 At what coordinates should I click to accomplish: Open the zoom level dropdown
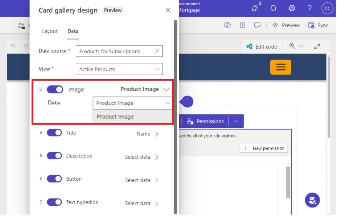(296, 46)
